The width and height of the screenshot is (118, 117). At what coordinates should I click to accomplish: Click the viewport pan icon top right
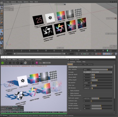(x=111, y=2)
